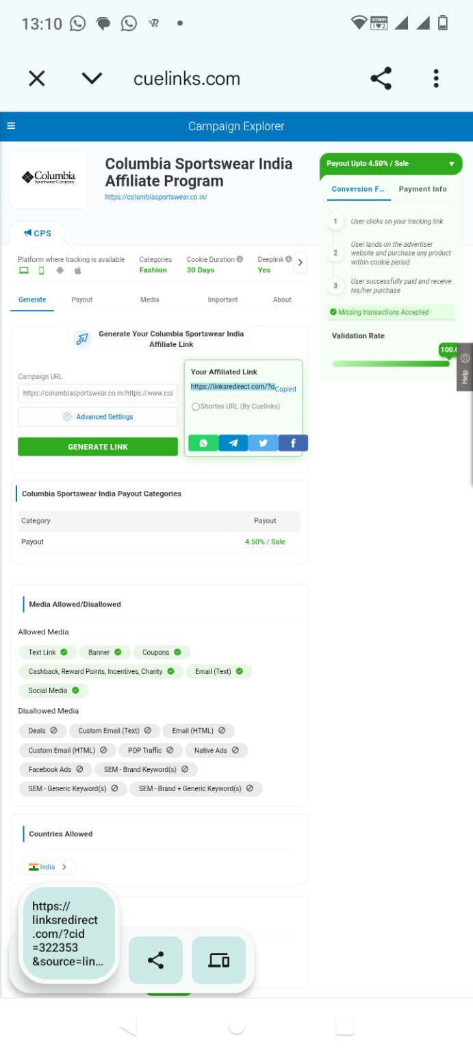Open the columbiasportswear.co.in link
Viewport: 473px width, 1053px height.
pyautogui.click(x=156, y=197)
